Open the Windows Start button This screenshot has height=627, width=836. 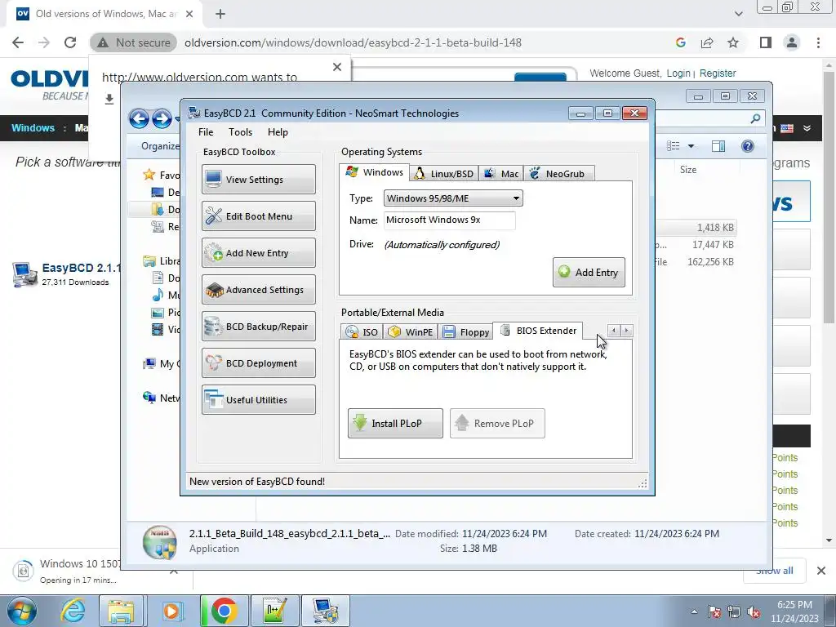coord(21,611)
